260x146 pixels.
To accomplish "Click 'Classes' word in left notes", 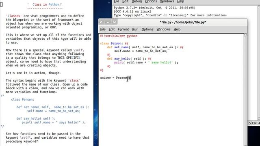I will (14, 16).
